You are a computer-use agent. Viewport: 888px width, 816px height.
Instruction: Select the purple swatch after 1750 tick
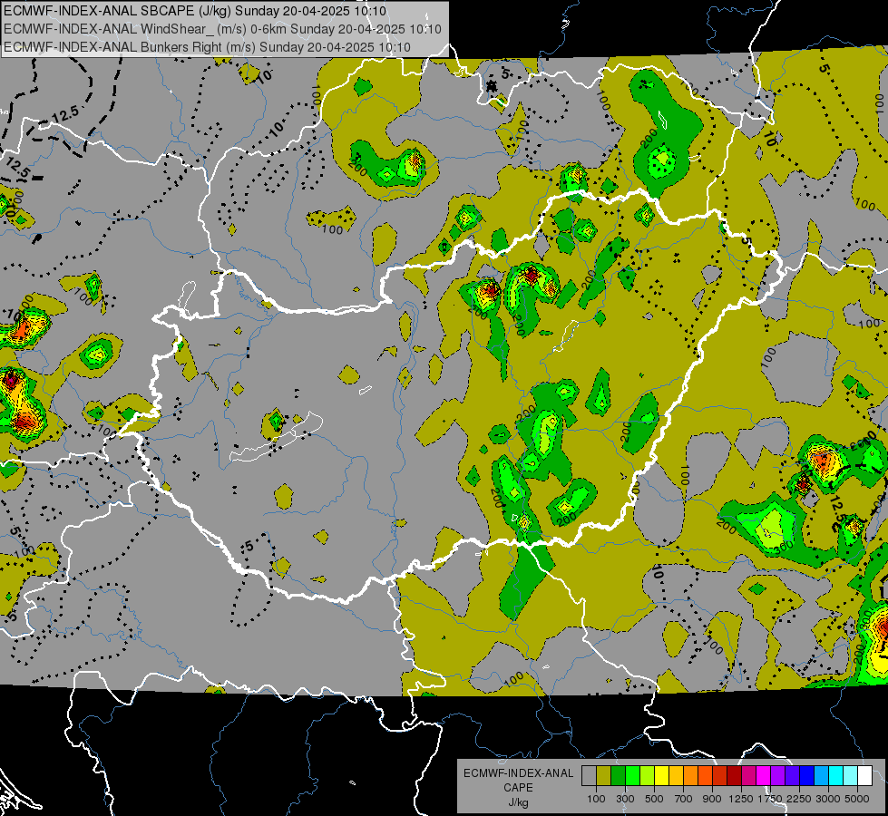[x=777, y=775]
